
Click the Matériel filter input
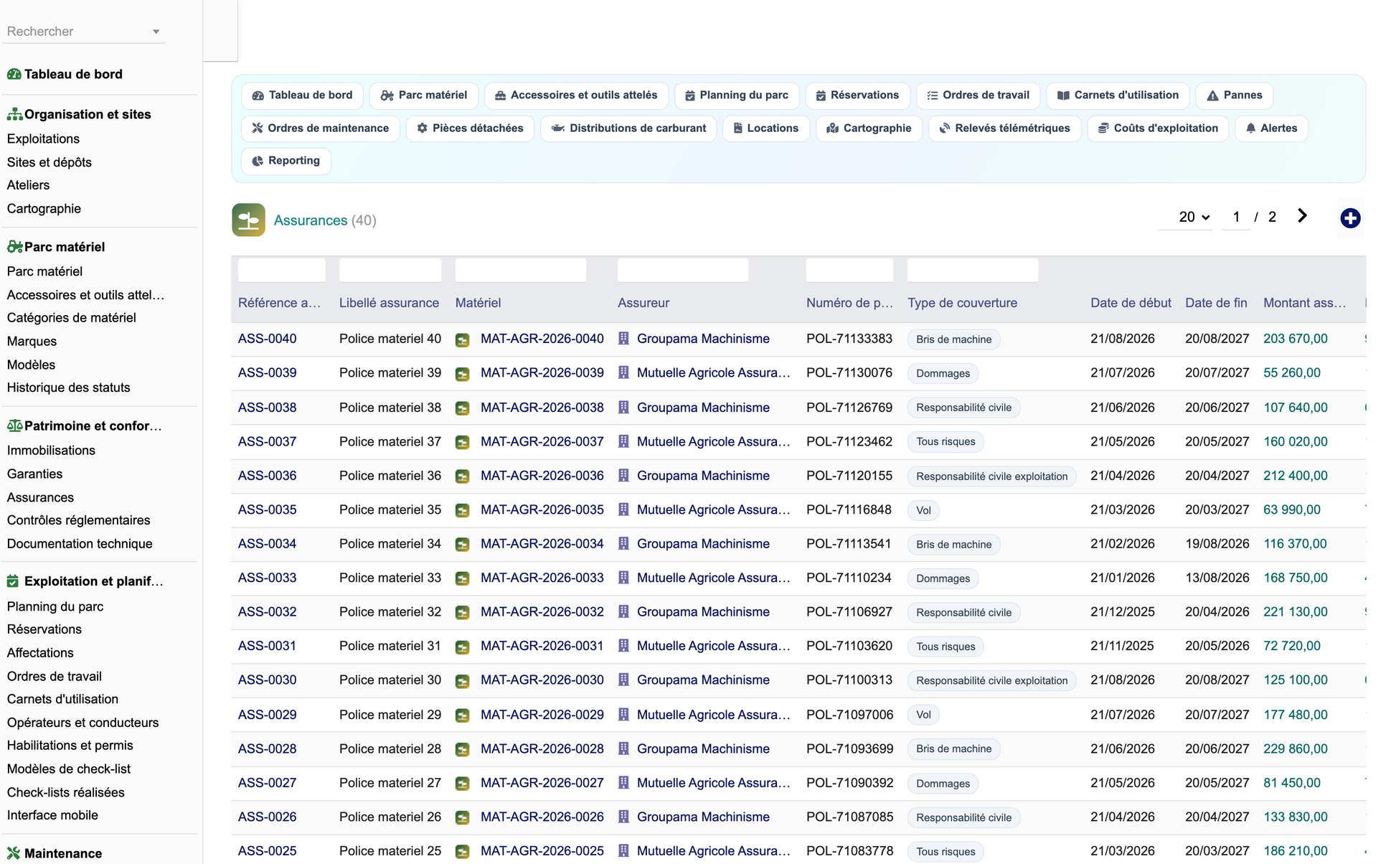521,270
